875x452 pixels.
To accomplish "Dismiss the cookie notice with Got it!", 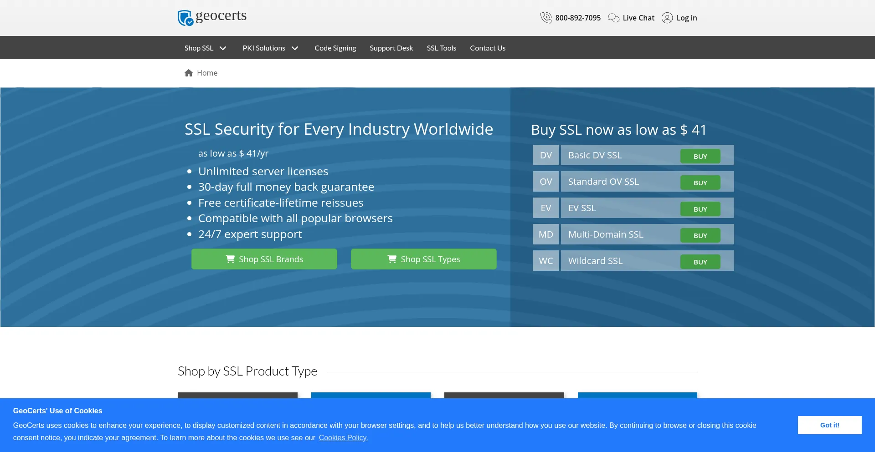I will (x=829, y=425).
